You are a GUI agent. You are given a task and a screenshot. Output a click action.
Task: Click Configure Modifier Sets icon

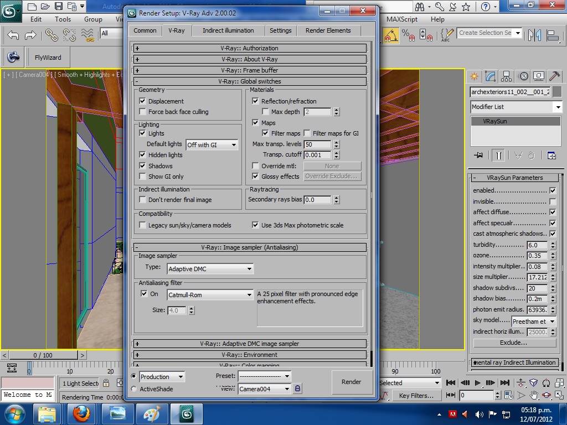pyautogui.click(x=551, y=156)
